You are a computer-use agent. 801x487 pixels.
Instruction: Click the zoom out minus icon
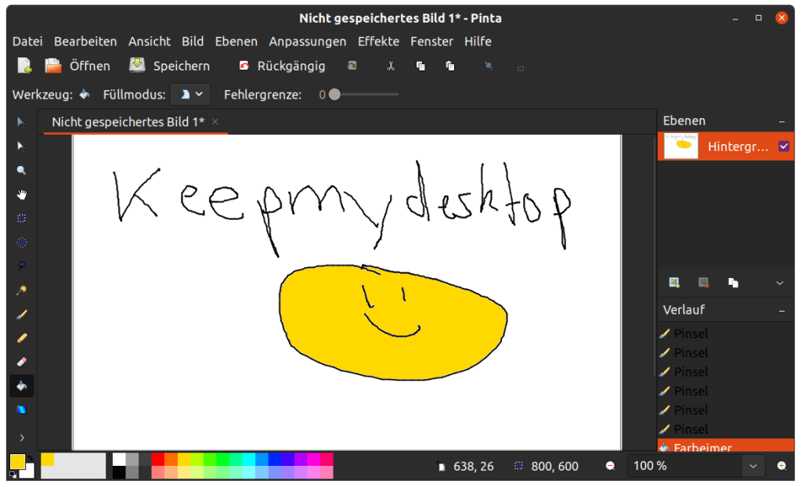(610, 467)
